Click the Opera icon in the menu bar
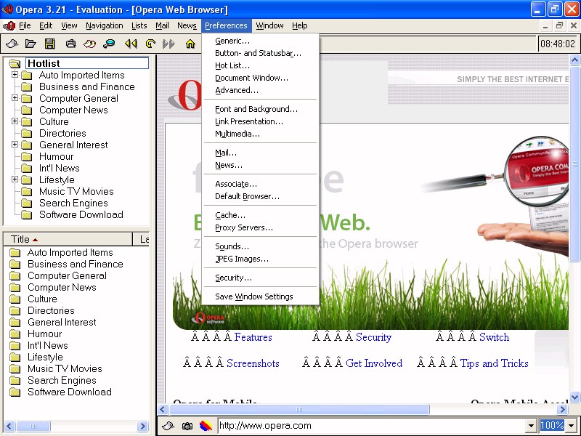 (x=9, y=25)
